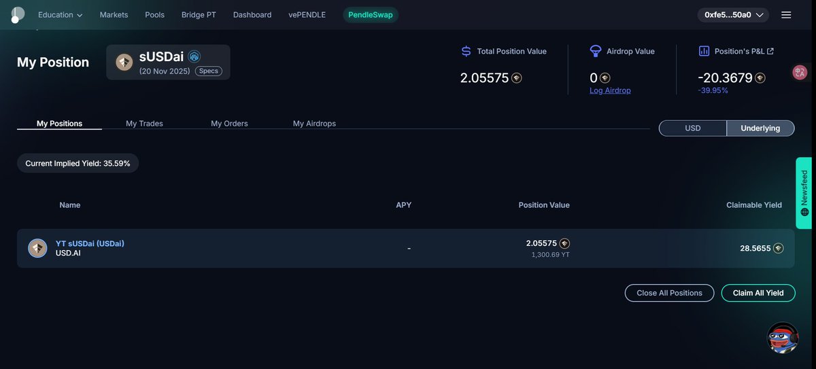816x369 pixels.
Task: Click the USD.AI protocol label
Action: [68, 253]
